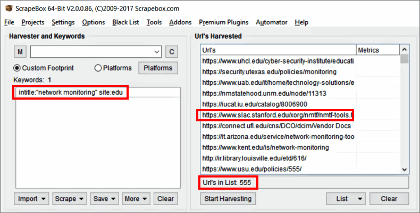Click the URL list scroll up arrow
This screenshot has width=420, height=213.
405,49
